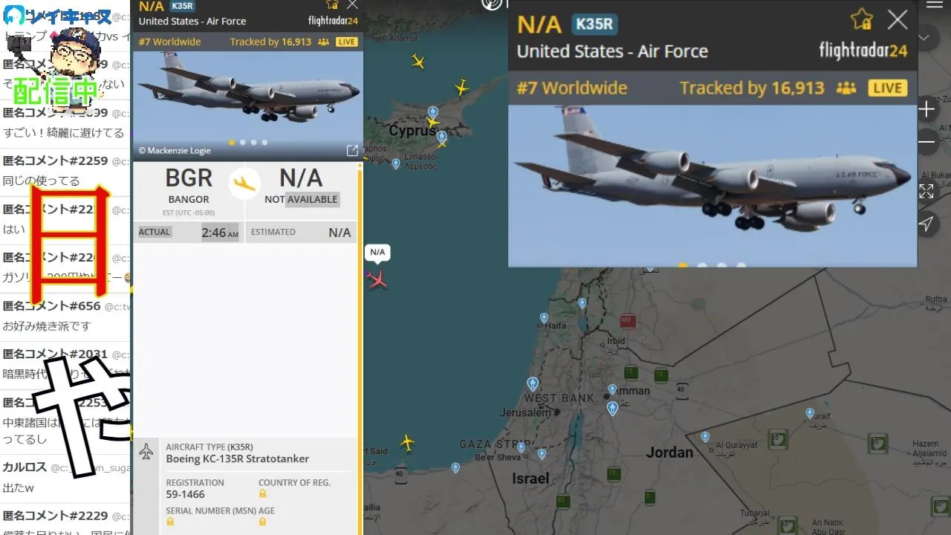Click the N/A callsign label above red aircraft
Screen dimensions: 951x535
(377, 253)
